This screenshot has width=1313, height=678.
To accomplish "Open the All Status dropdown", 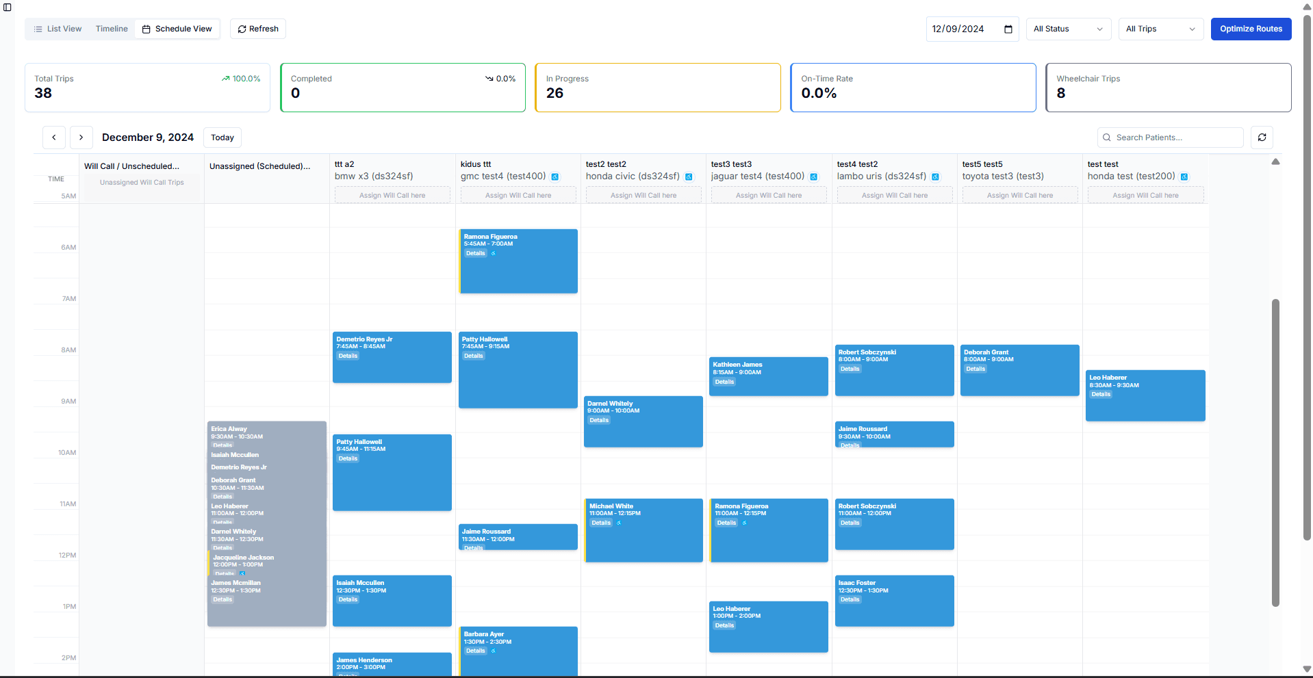I will tap(1067, 29).
